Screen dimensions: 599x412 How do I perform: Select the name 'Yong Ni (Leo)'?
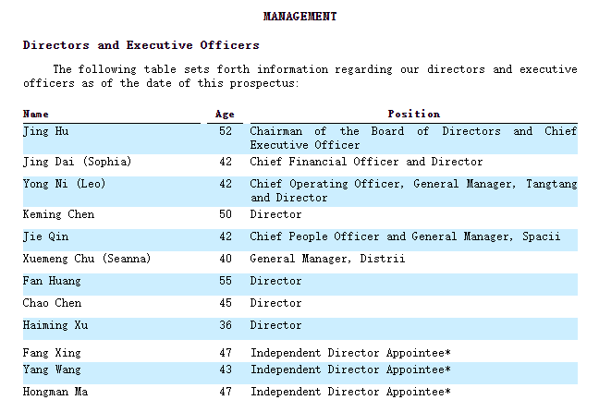[x=64, y=184]
